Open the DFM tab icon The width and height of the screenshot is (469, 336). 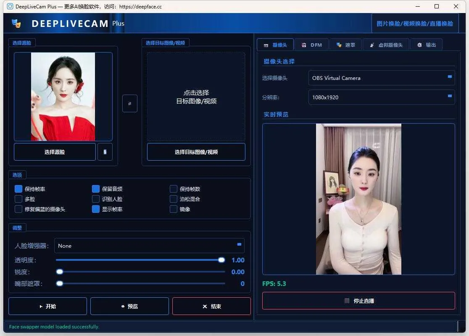(x=303, y=44)
